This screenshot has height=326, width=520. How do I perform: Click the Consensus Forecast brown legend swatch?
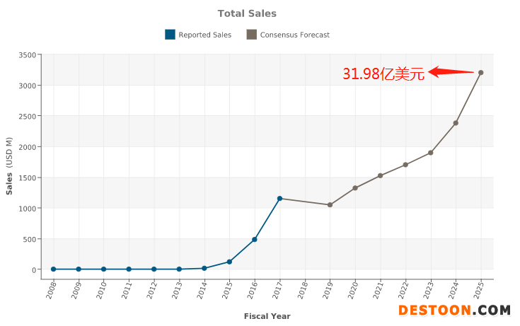[x=251, y=35]
